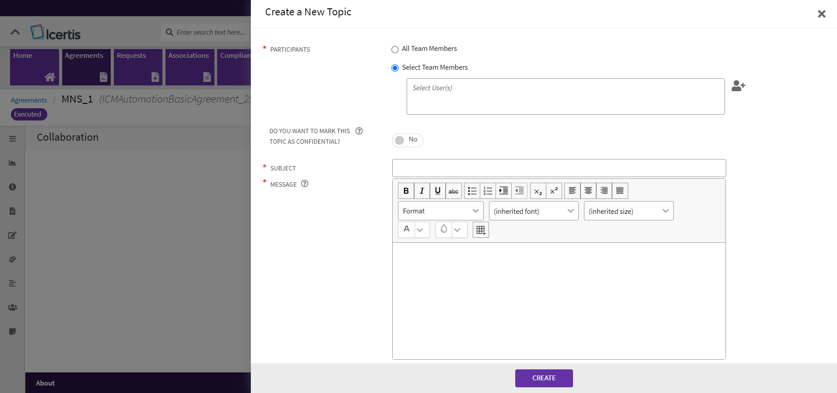Toggle the confidential topic switch
The height and width of the screenshot is (393, 837).
pos(407,140)
